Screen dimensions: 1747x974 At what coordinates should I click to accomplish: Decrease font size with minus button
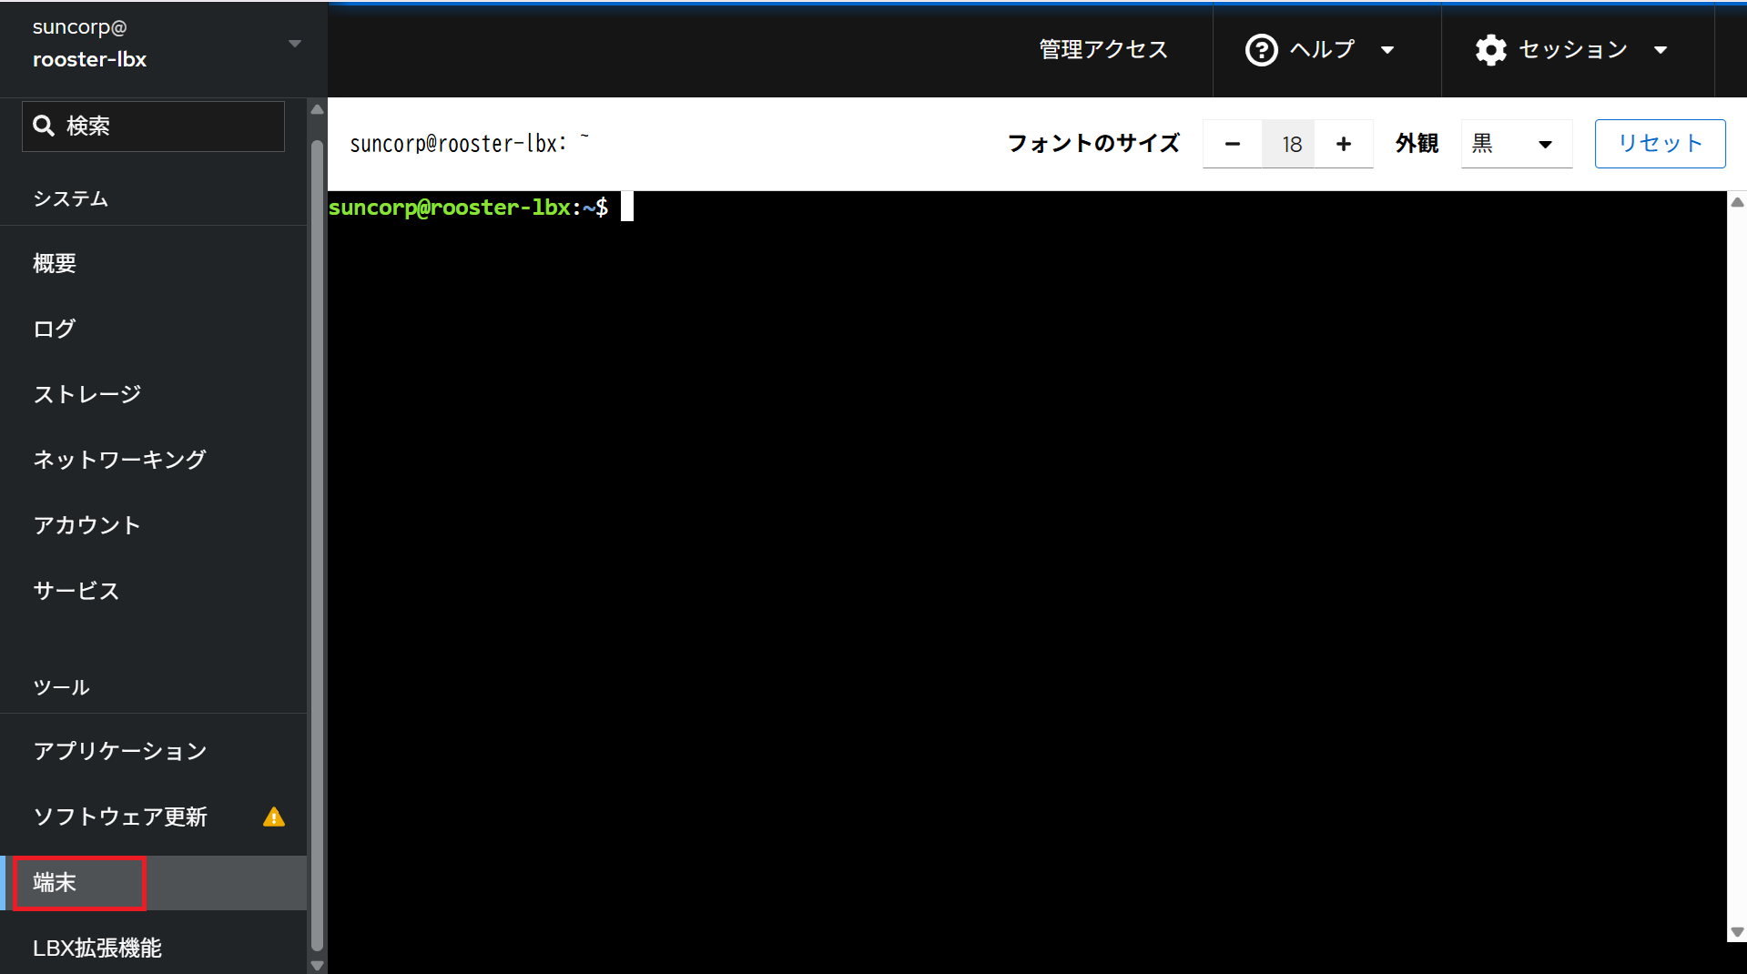click(x=1232, y=144)
